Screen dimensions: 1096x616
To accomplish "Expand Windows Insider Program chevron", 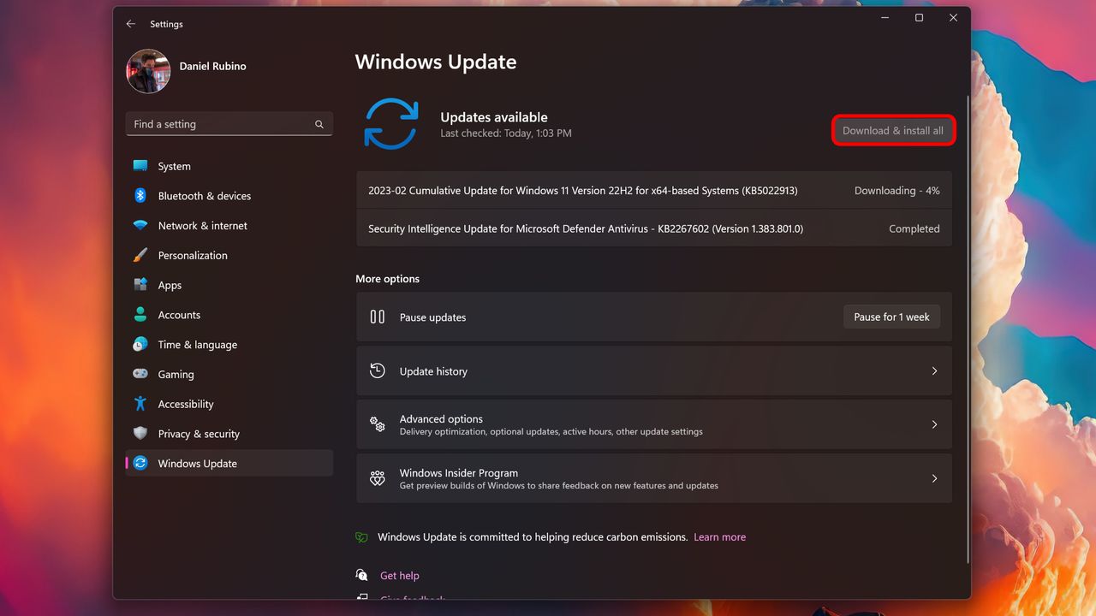I will point(934,478).
